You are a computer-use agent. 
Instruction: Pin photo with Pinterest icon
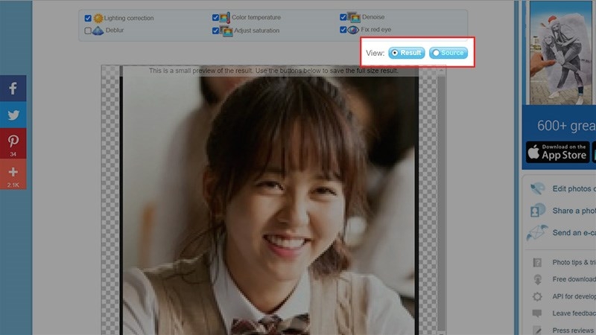point(13,143)
